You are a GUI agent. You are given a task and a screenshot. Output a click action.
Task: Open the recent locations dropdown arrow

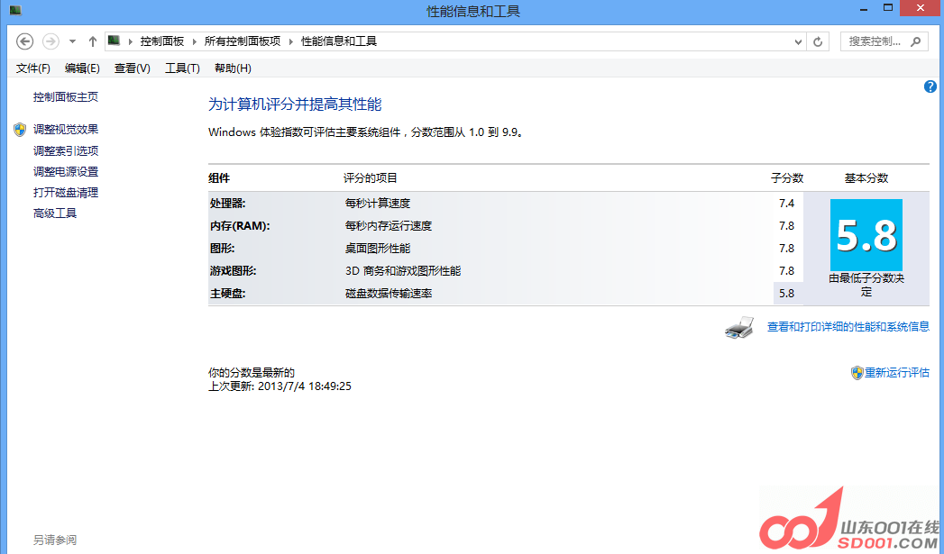point(73,41)
